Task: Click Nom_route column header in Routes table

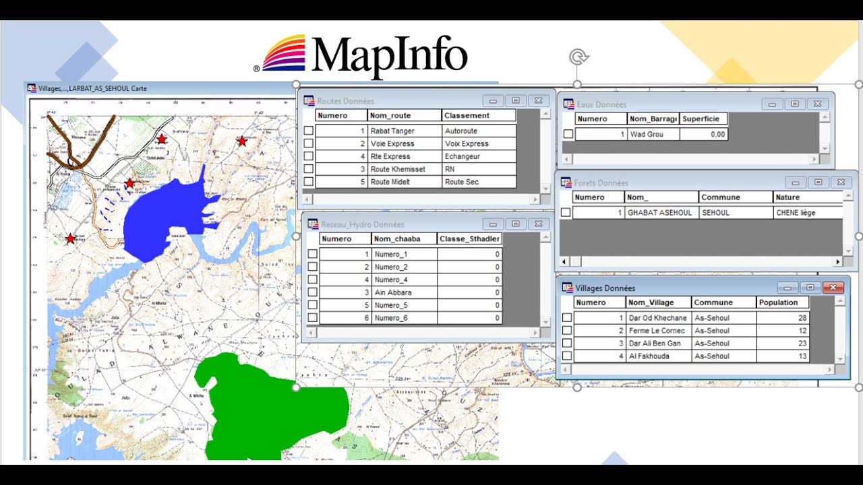Action: click(405, 115)
